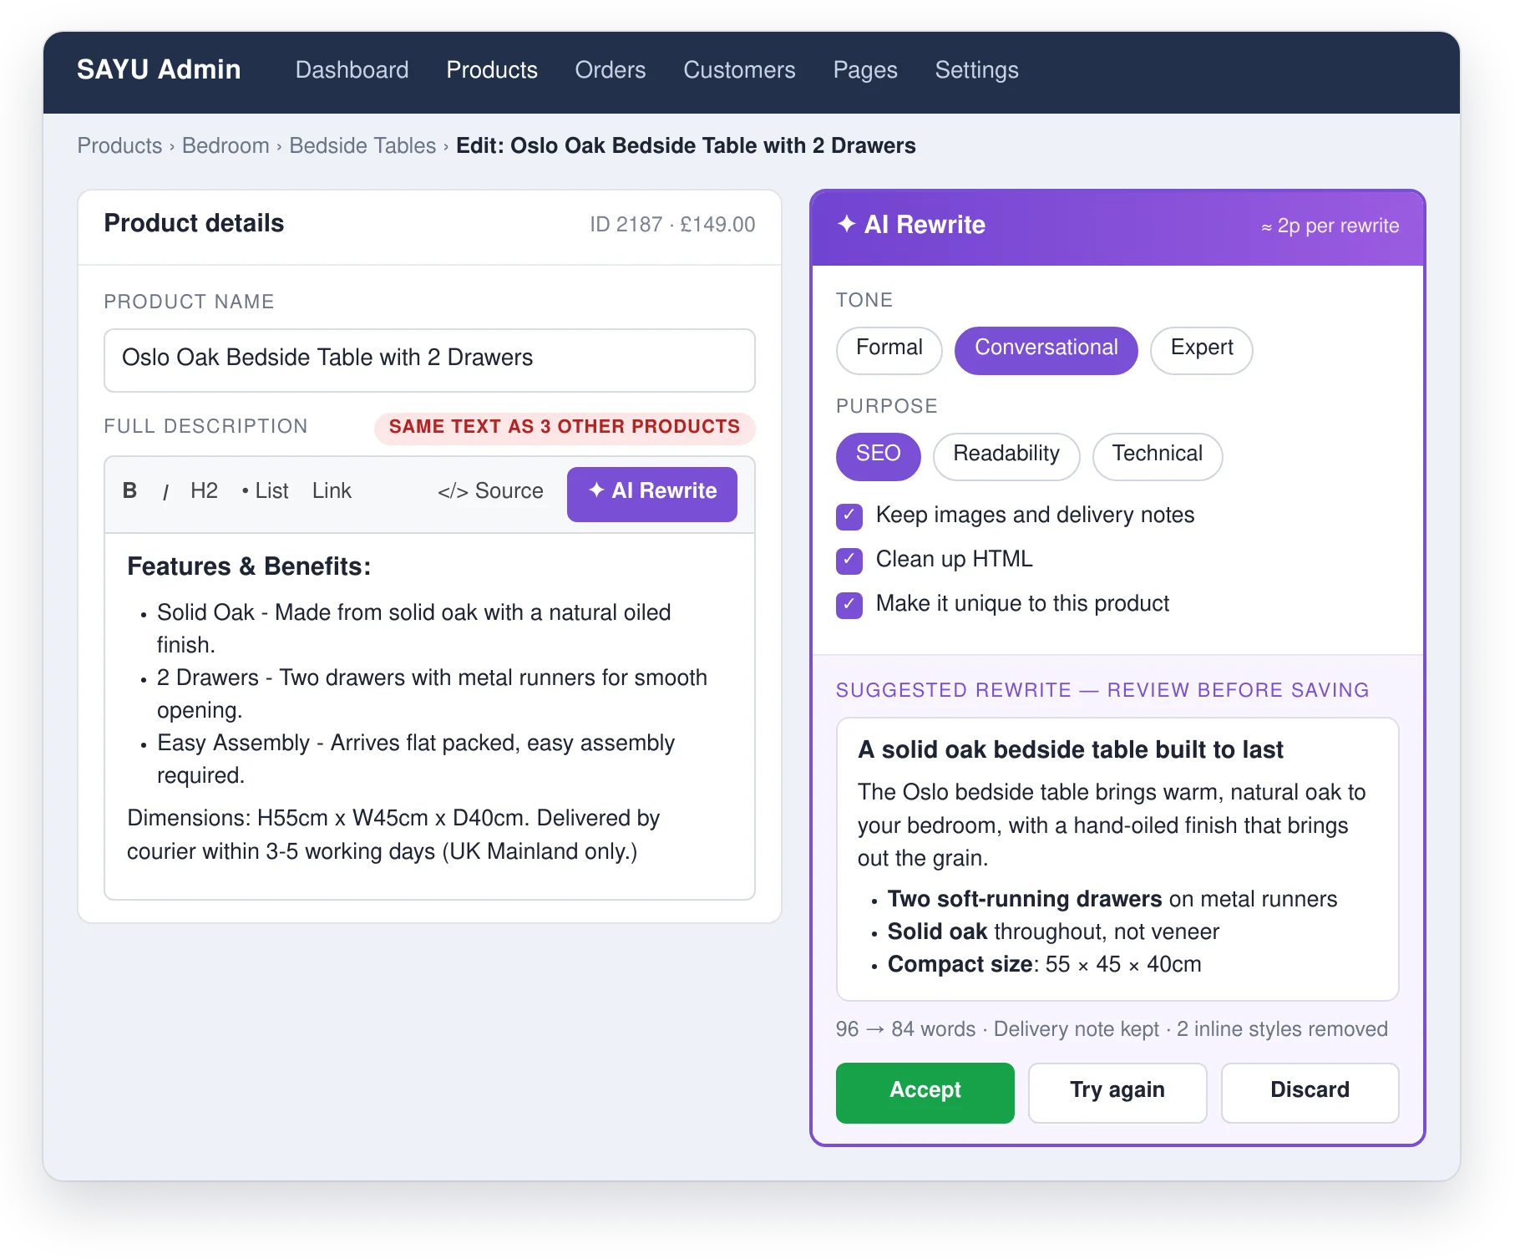Viewport: 1515px width, 1259px height.
Task: Click the sparkle icon in AI Rewrite panel header
Action: (x=847, y=224)
